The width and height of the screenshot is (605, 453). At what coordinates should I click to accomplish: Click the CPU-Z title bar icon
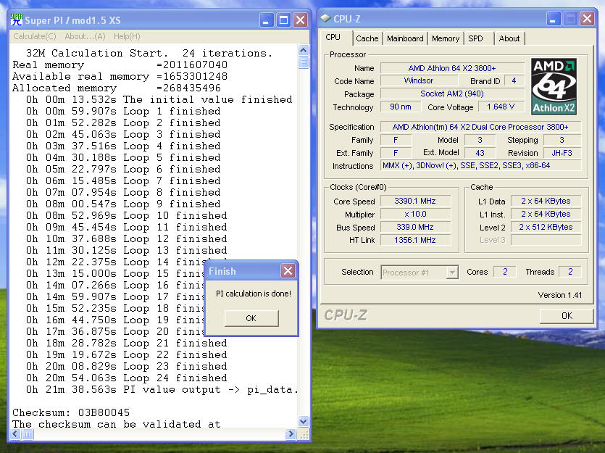tap(325, 19)
